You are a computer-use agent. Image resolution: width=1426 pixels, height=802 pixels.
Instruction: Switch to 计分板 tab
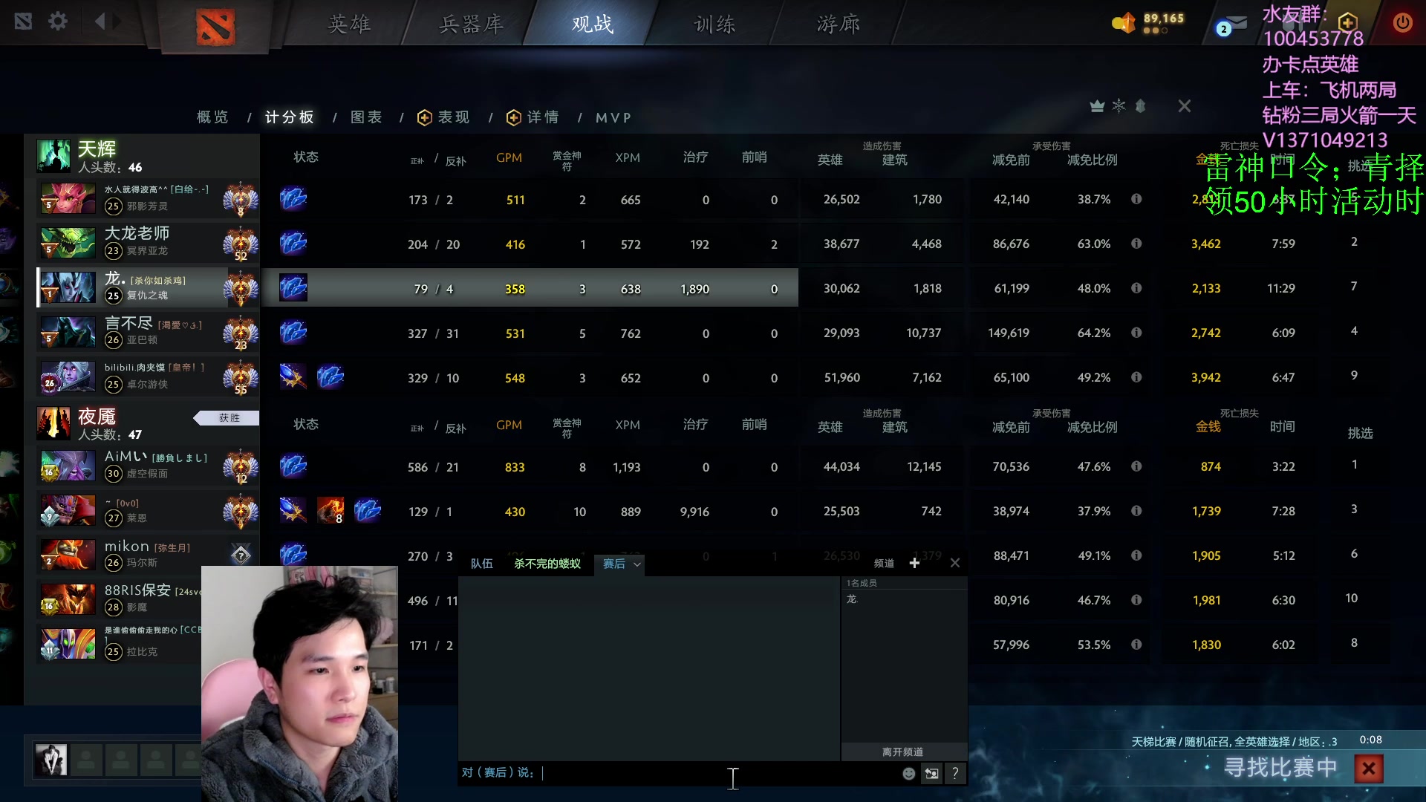coord(289,117)
